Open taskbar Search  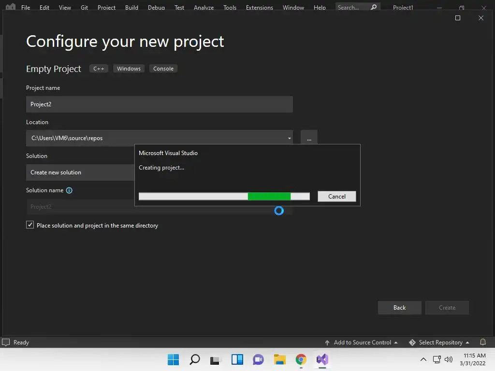coord(194,359)
